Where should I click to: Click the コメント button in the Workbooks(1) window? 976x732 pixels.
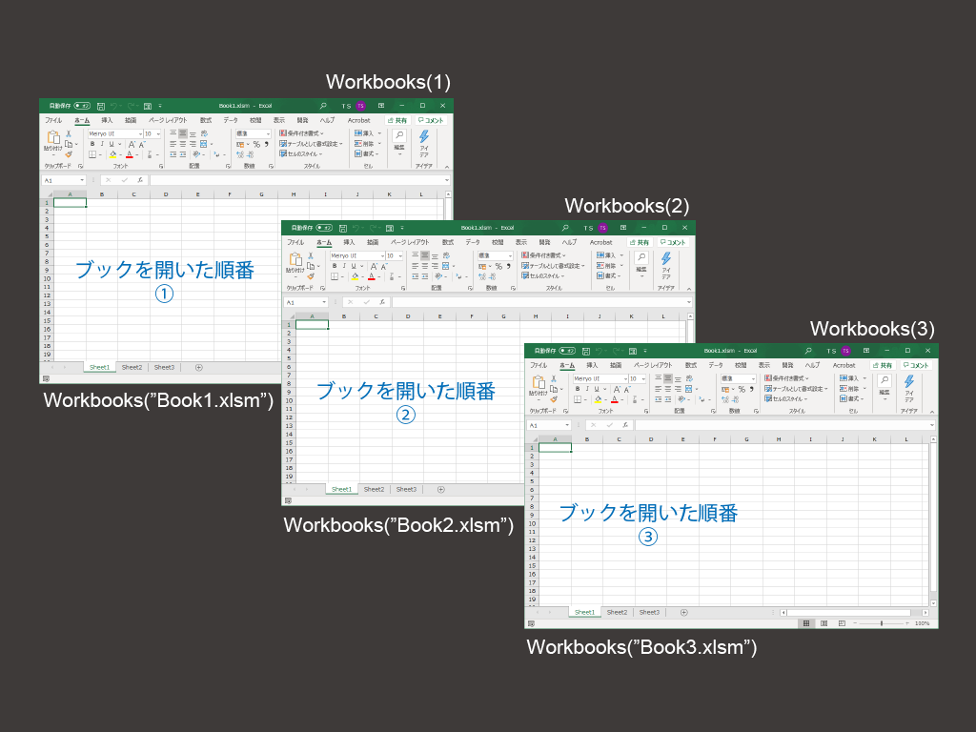[431, 121]
